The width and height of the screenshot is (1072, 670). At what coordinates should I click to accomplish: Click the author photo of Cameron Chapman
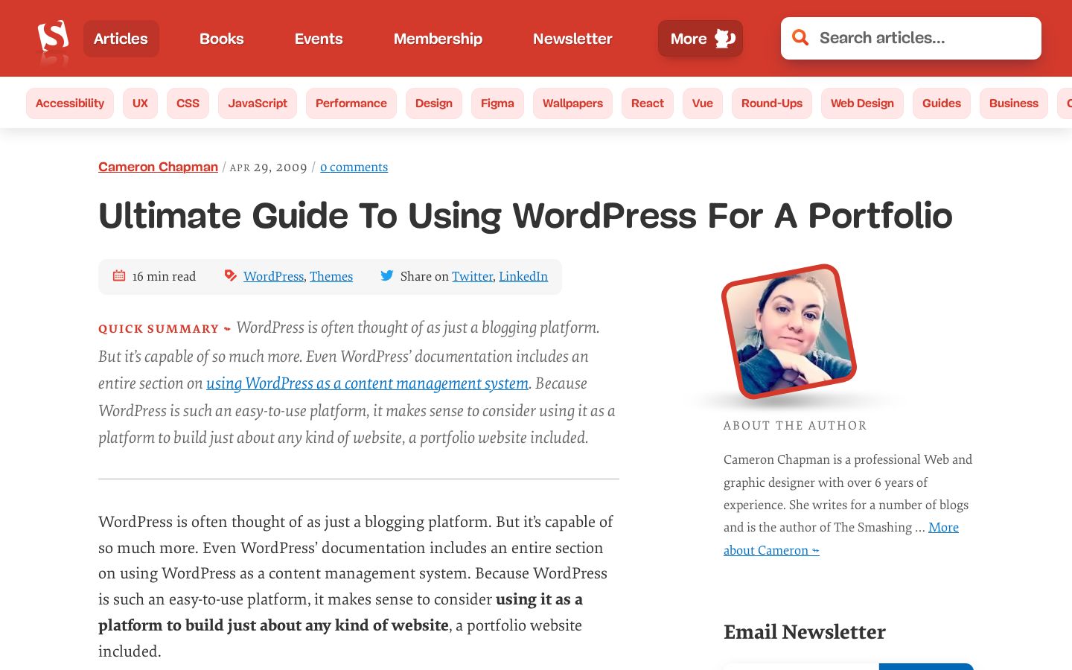[x=789, y=331]
